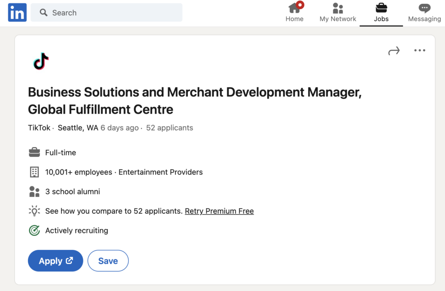Apply to the TikTok job
The width and height of the screenshot is (445, 291).
55,261
